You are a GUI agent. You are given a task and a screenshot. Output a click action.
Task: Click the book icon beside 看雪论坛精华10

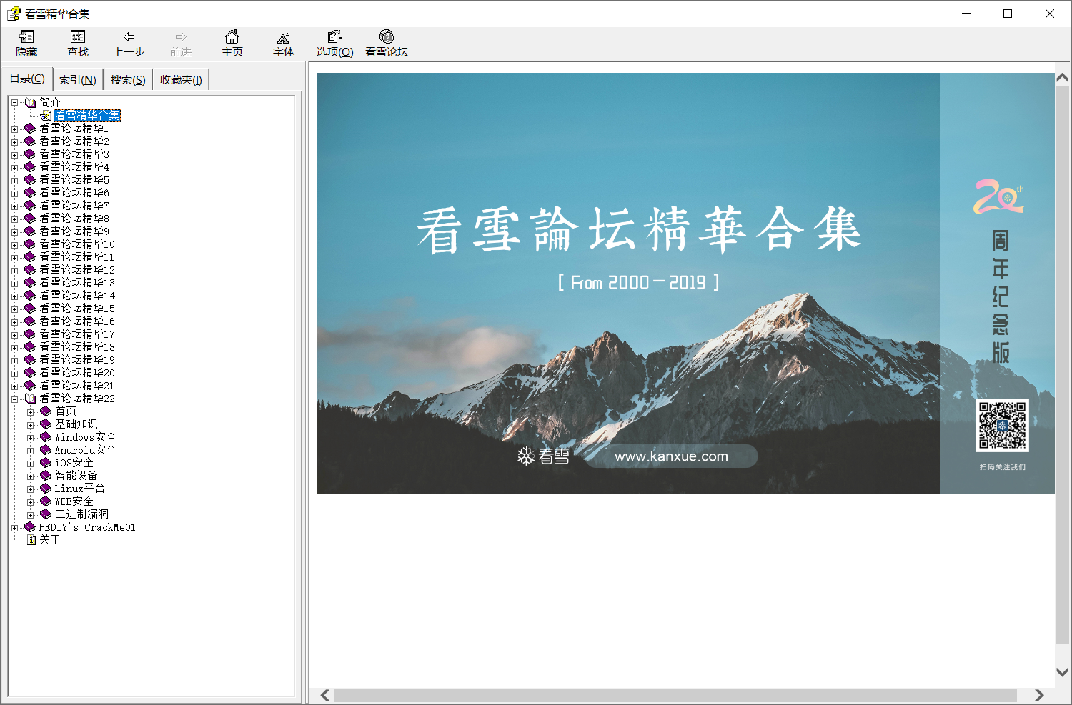tap(30, 244)
